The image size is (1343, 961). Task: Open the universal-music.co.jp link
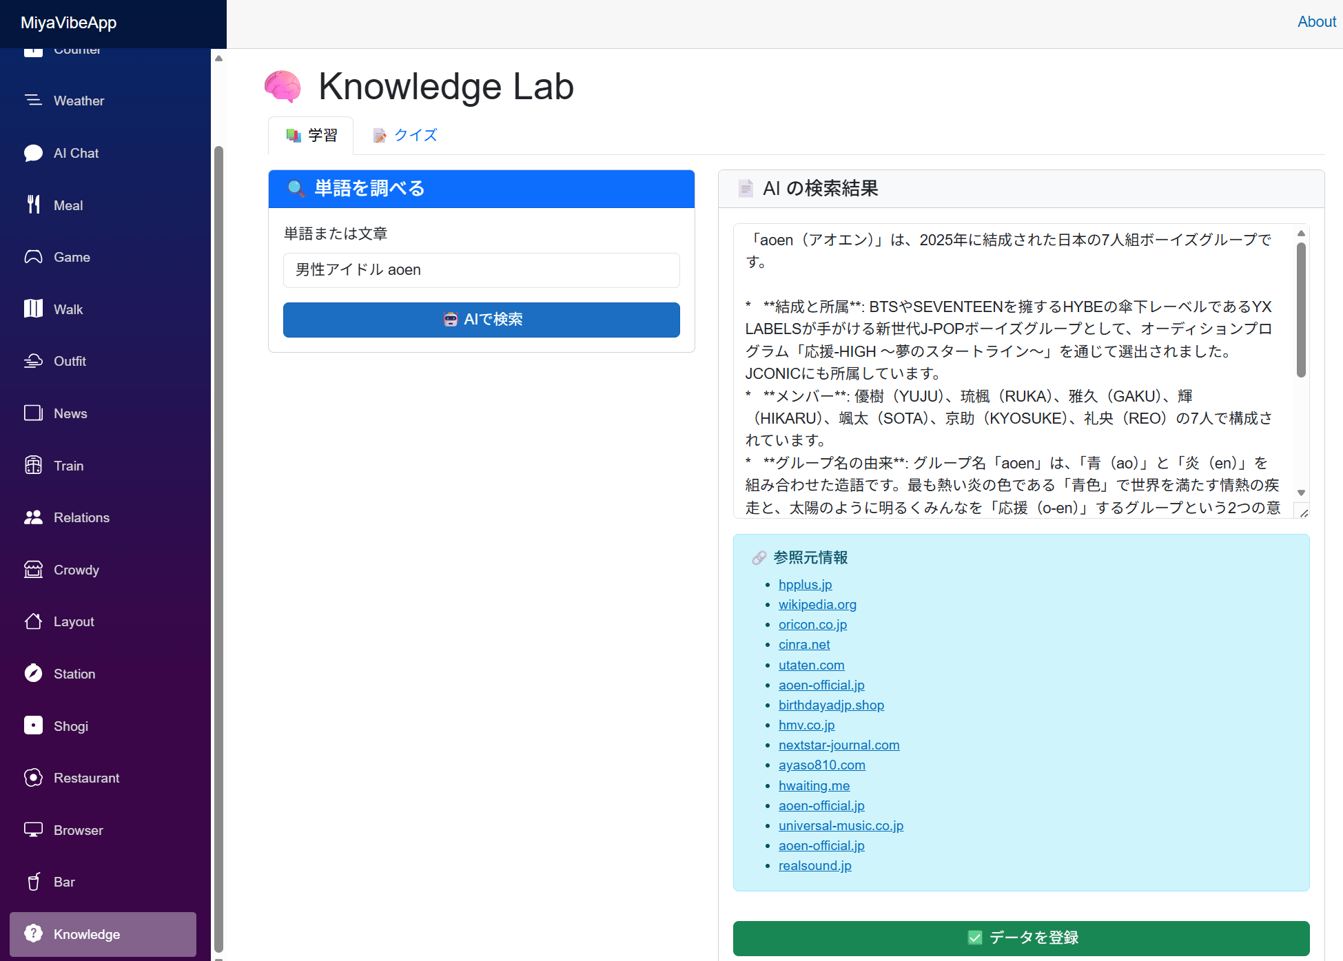tap(840, 825)
